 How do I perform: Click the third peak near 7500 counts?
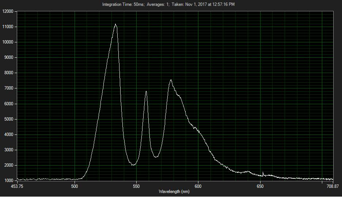171,81
